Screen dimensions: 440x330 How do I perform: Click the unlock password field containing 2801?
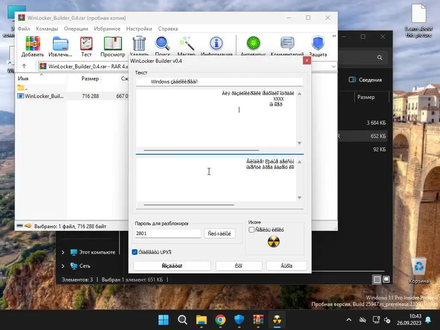point(168,233)
